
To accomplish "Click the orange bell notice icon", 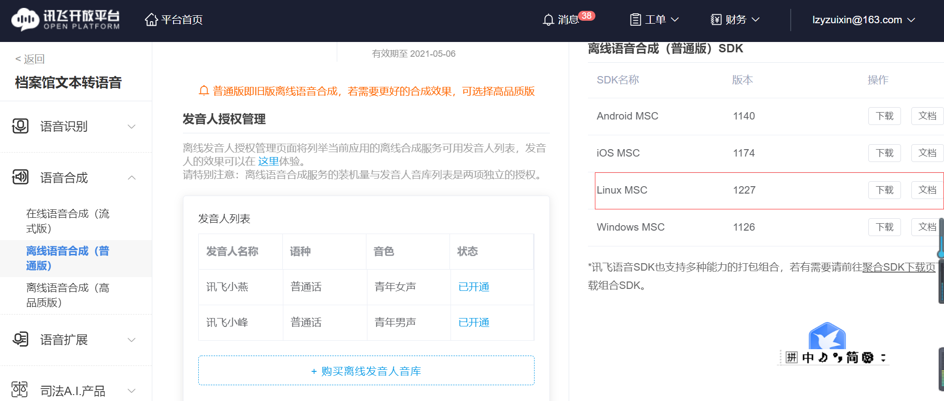I will [x=204, y=91].
